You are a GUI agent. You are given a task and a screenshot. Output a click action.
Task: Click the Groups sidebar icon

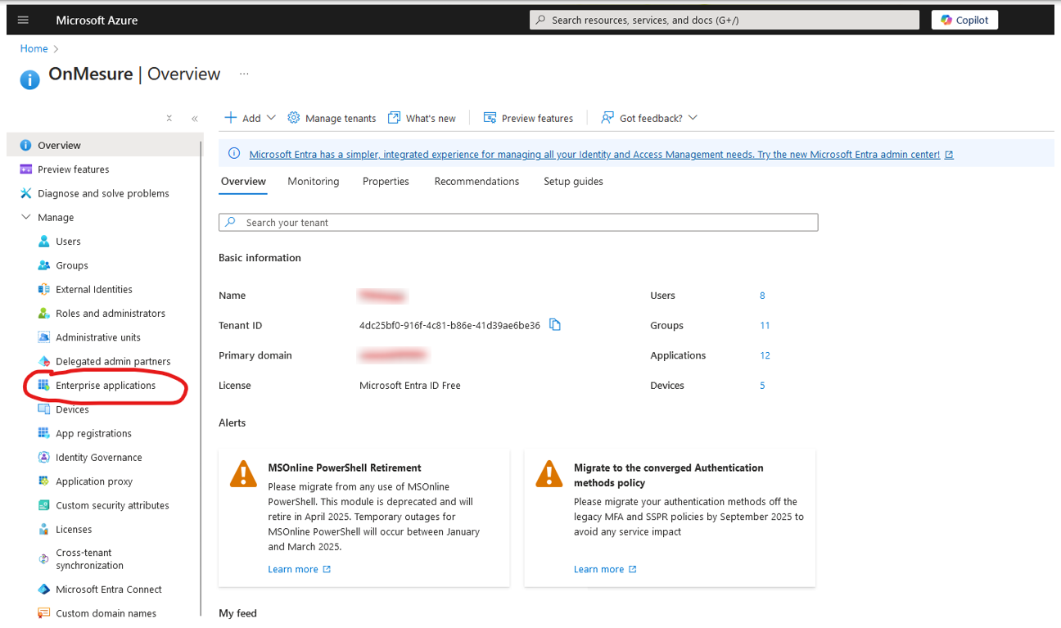coord(44,265)
